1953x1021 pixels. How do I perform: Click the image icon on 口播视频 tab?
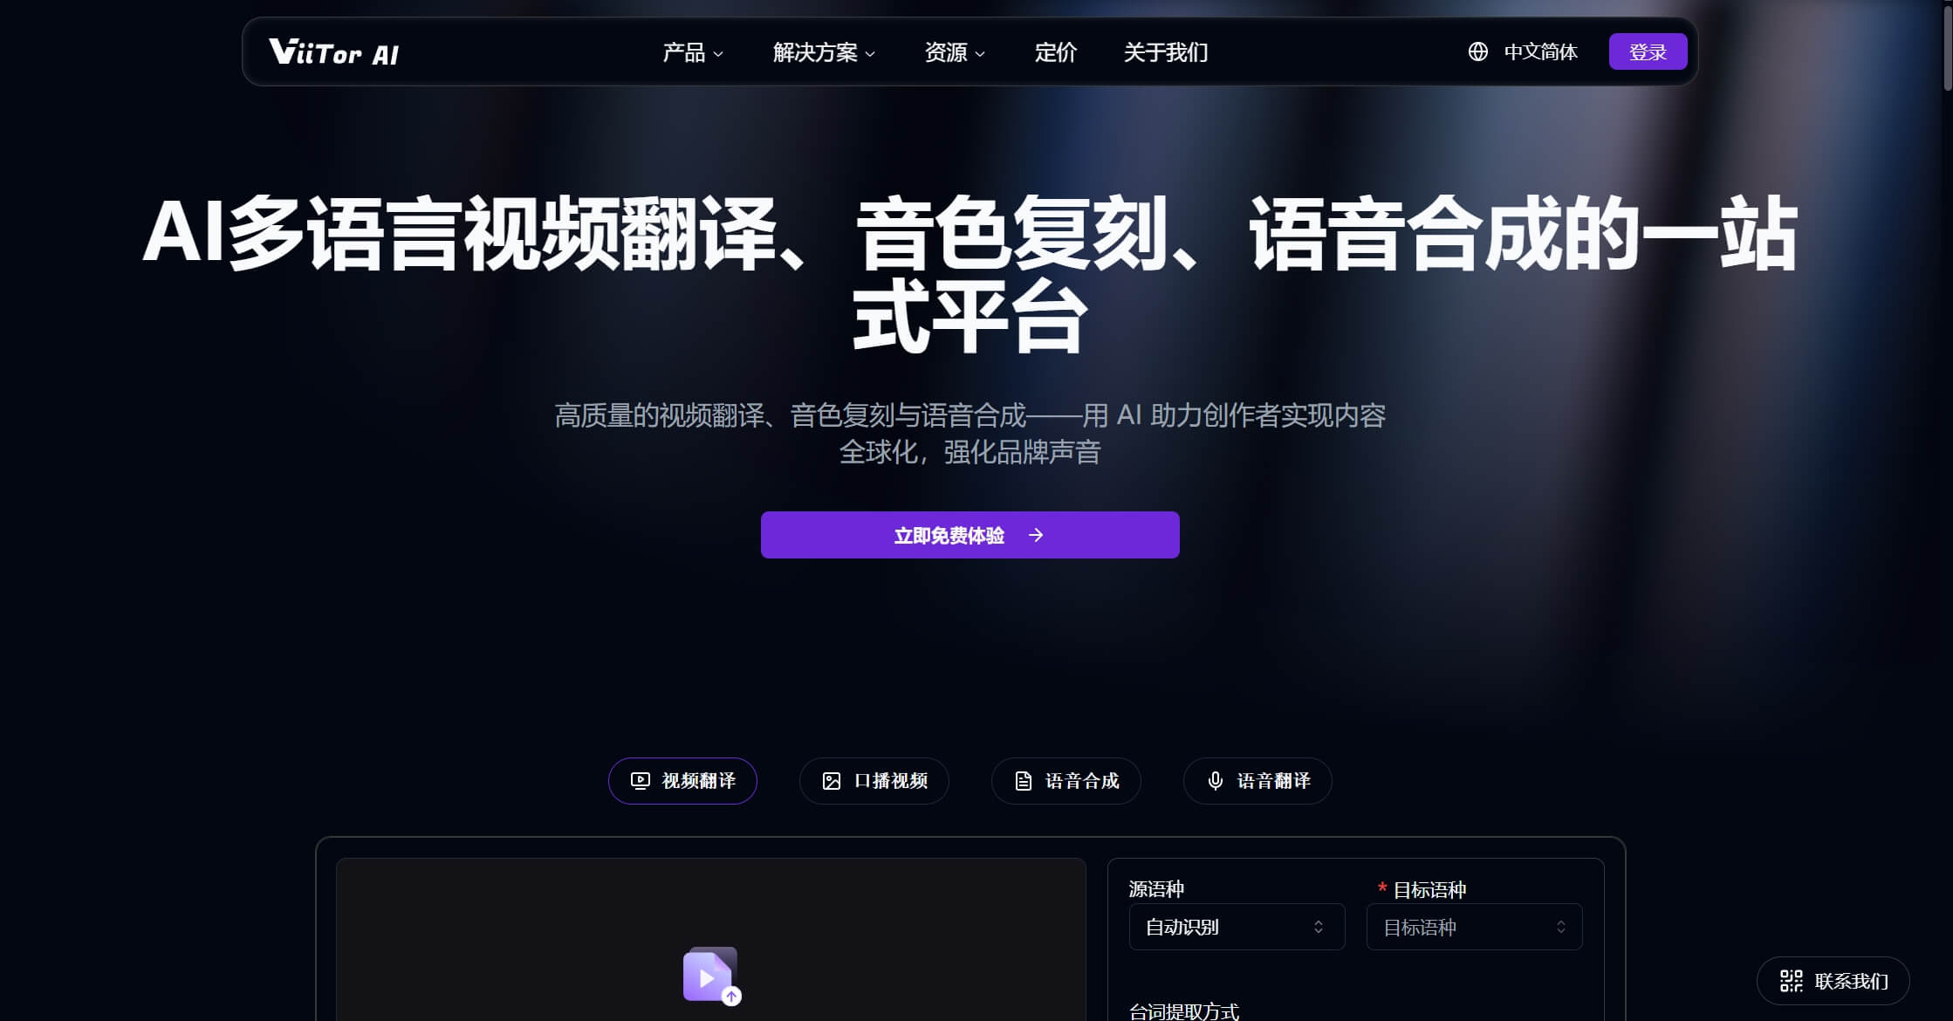(x=832, y=781)
